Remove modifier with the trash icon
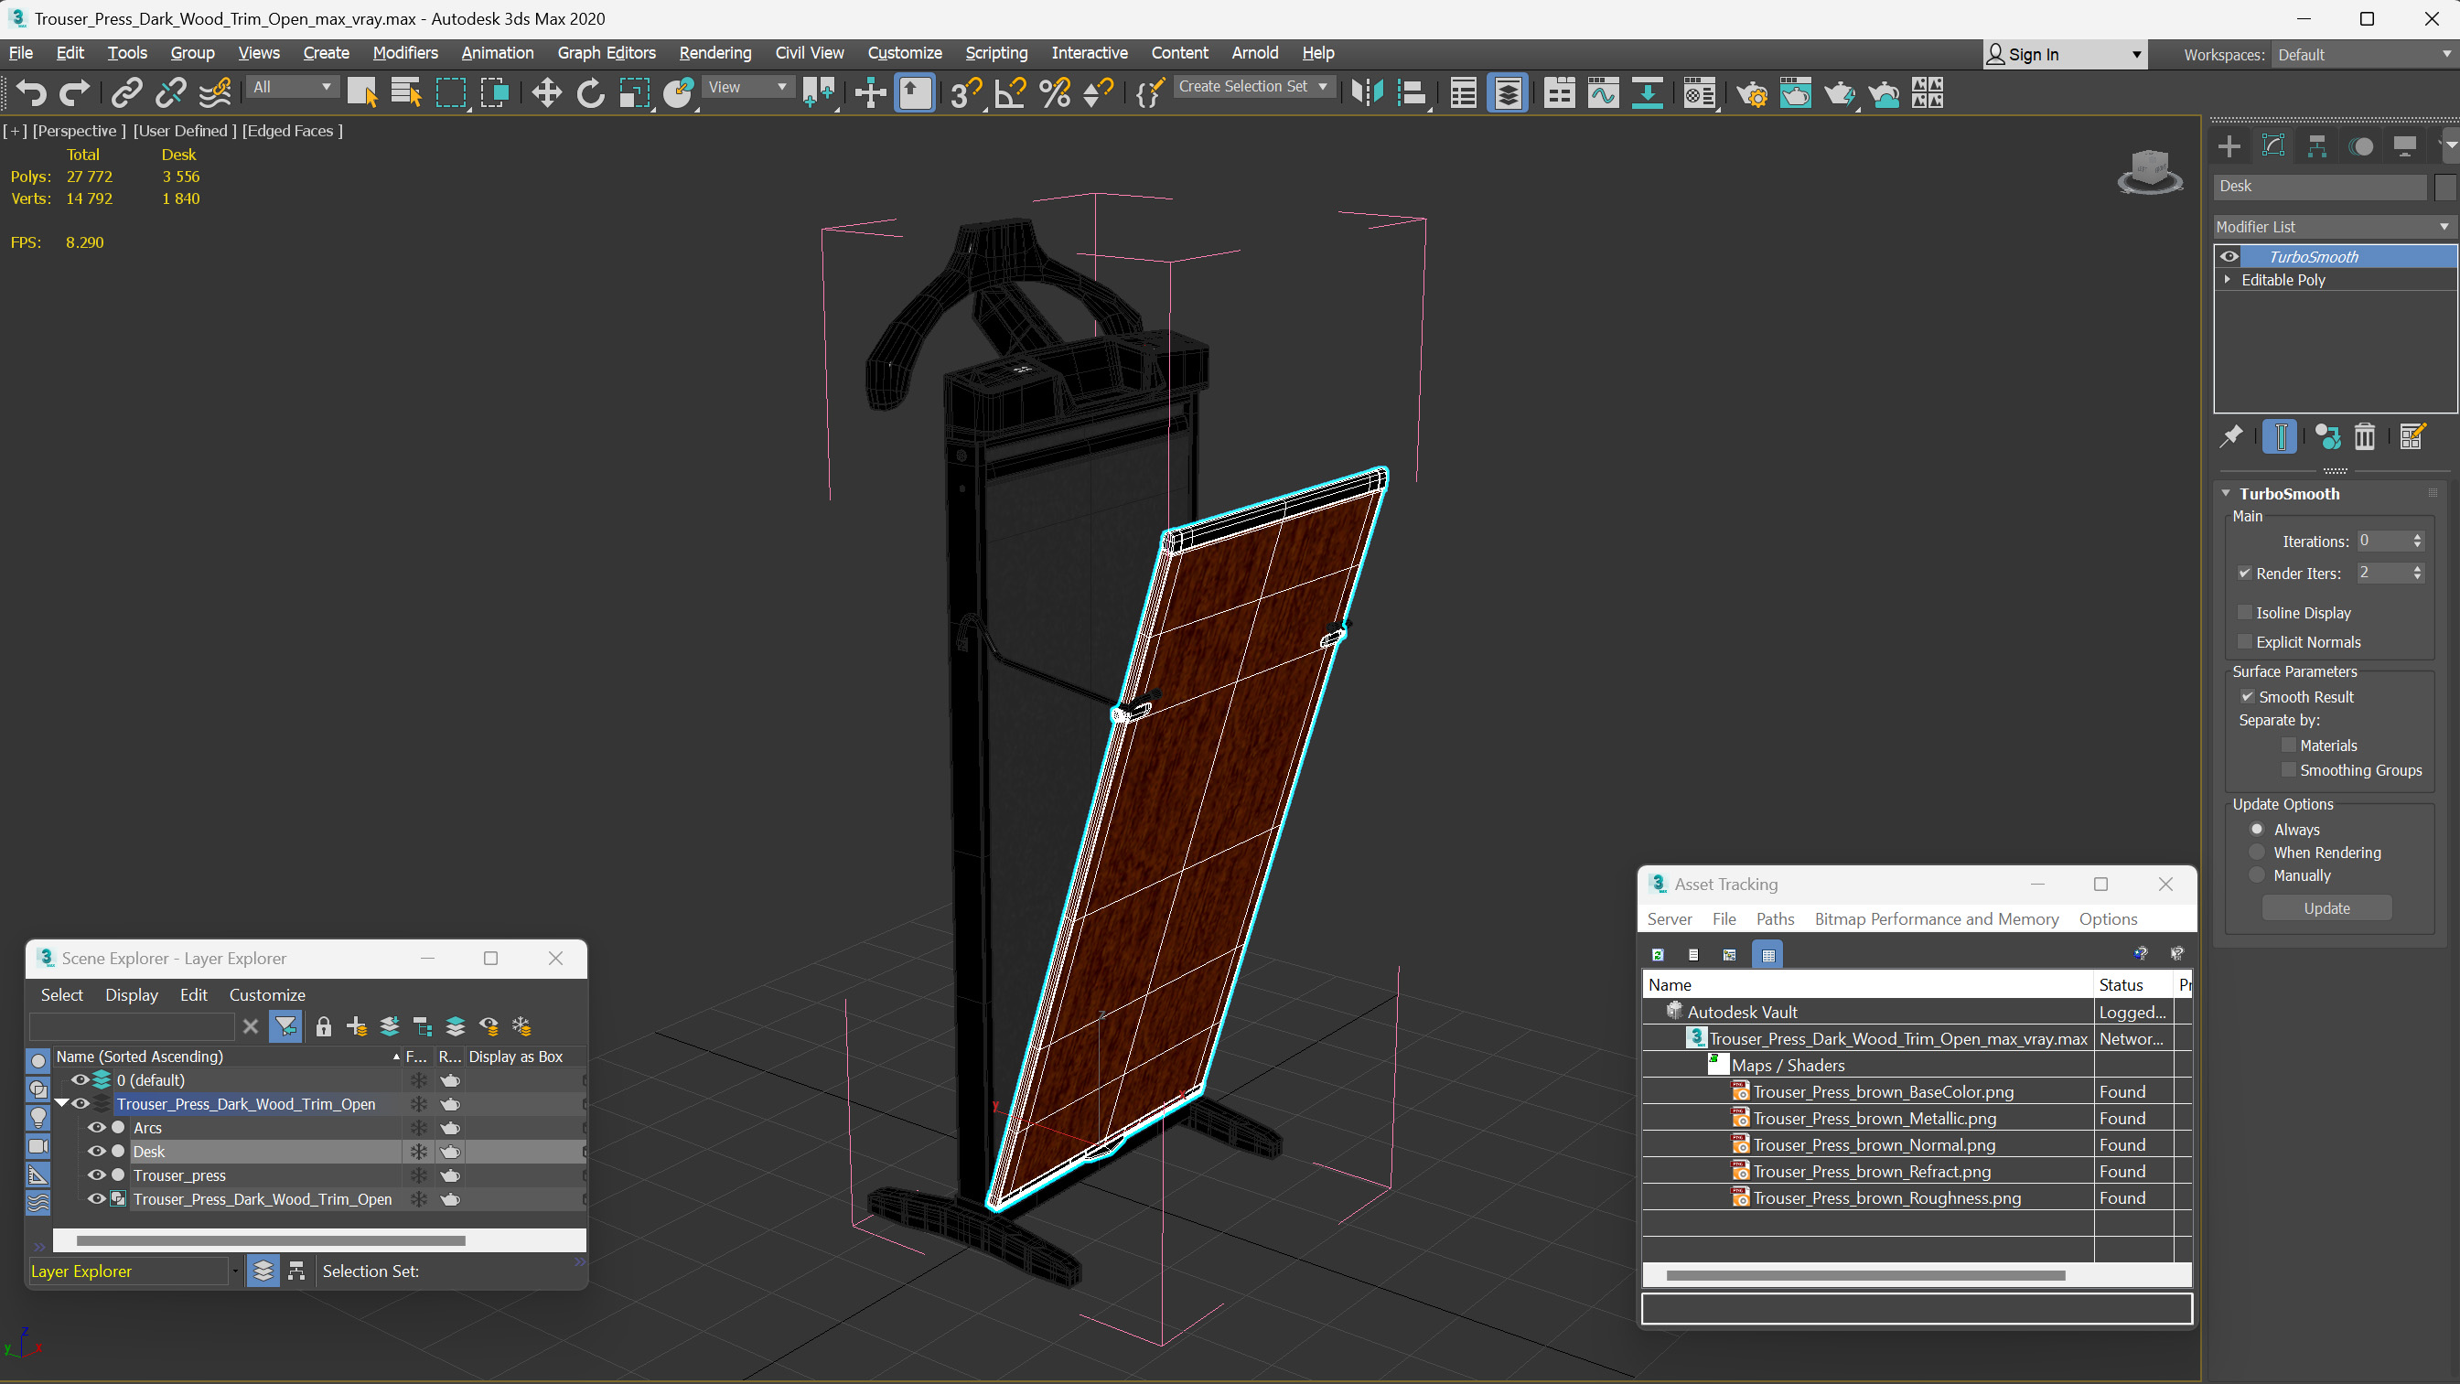 click(x=2365, y=436)
